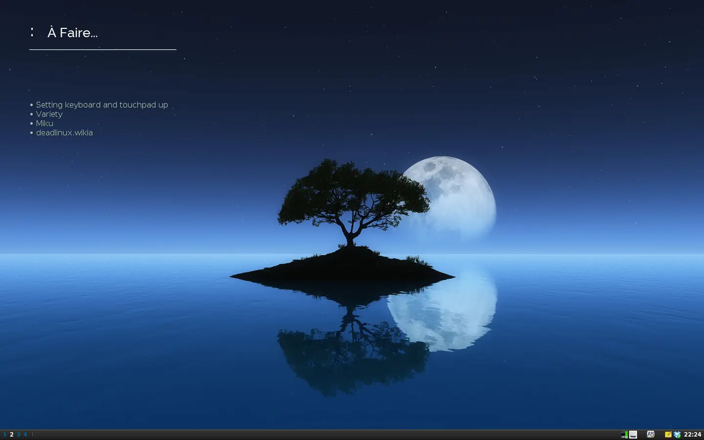Click the empty taskbar window list area

pos(293,434)
